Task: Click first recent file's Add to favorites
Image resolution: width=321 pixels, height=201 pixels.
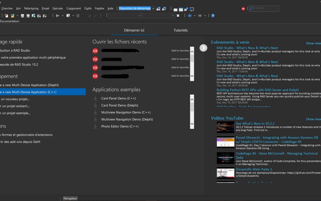Action: click(x=180, y=50)
